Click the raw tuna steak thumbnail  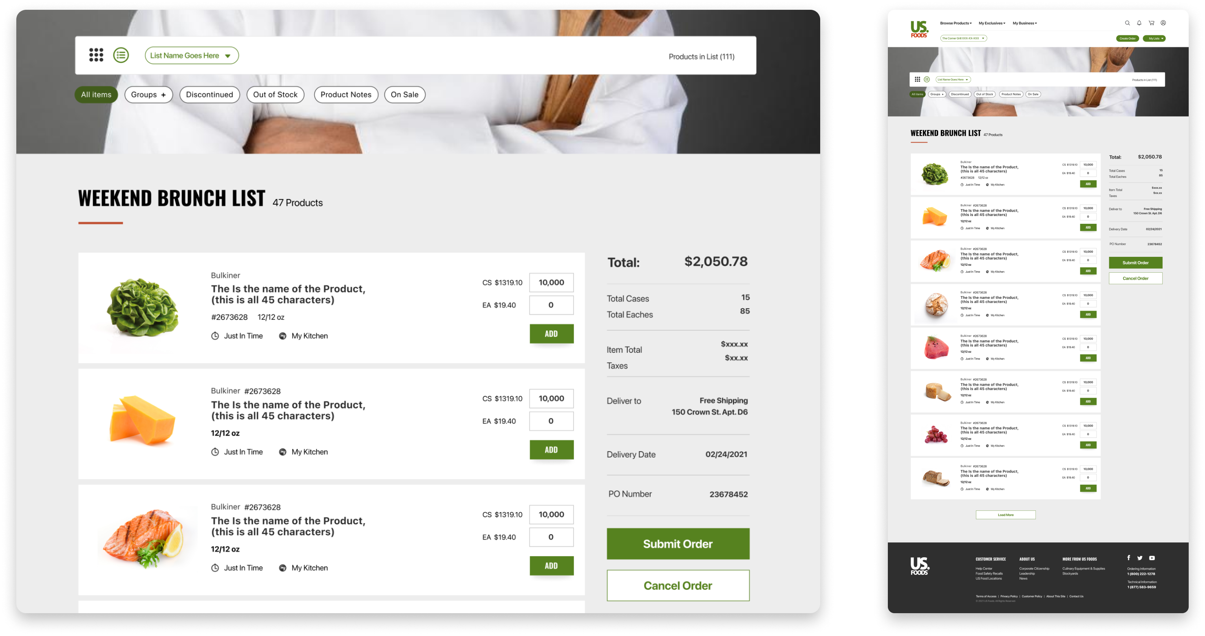936,348
